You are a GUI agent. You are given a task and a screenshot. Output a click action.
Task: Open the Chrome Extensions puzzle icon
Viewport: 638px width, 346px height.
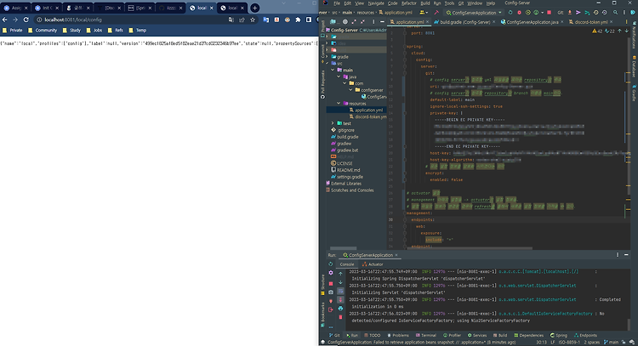298,20
